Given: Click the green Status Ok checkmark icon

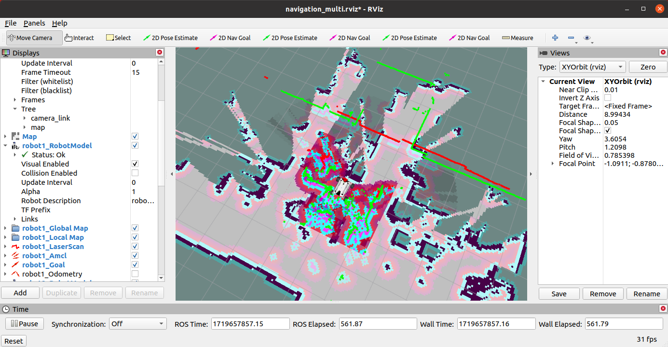Looking at the screenshot, I should (25, 155).
